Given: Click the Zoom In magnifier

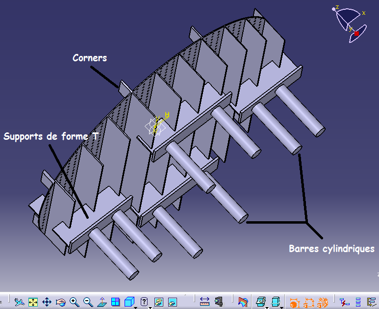Looking at the screenshot, I should pyautogui.click(x=75, y=302).
